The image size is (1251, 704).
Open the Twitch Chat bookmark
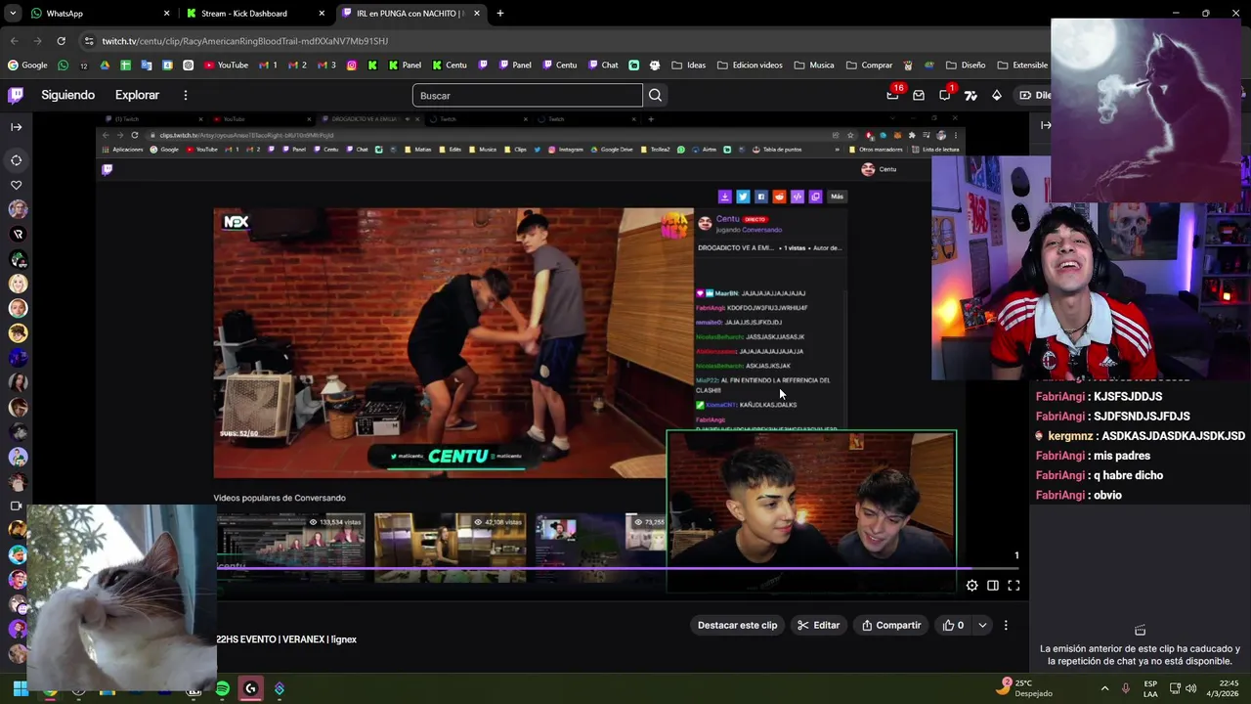point(603,66)
